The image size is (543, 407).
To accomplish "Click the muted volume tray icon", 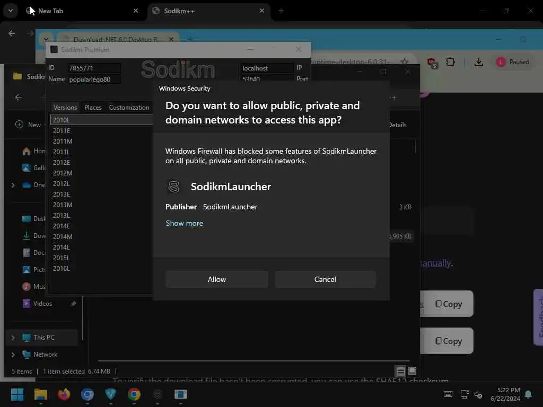I will click(x=479, y=394).
